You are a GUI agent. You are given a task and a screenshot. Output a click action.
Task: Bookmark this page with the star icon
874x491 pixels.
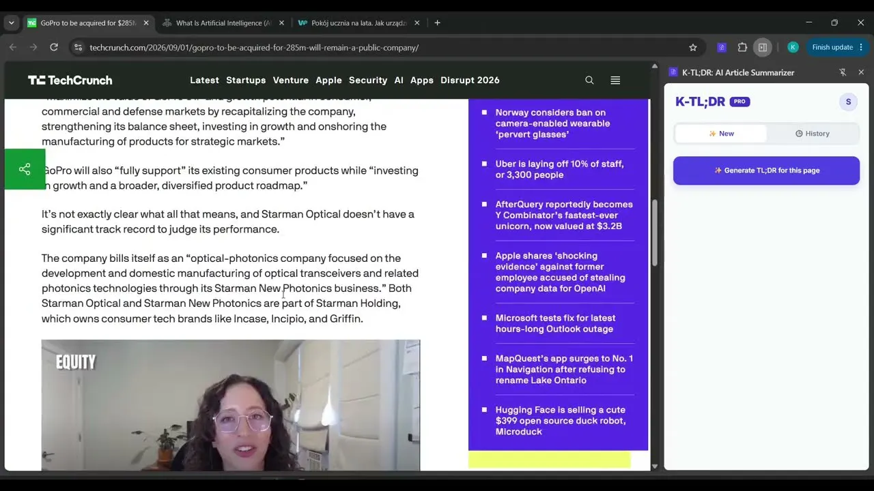[693, 47]
